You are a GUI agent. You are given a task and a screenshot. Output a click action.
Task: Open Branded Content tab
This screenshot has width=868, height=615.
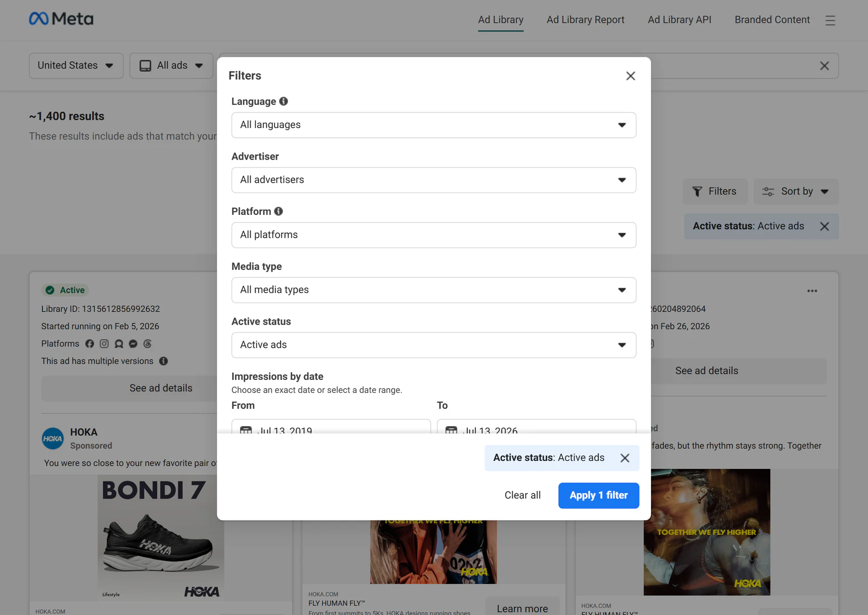point(772,20)
